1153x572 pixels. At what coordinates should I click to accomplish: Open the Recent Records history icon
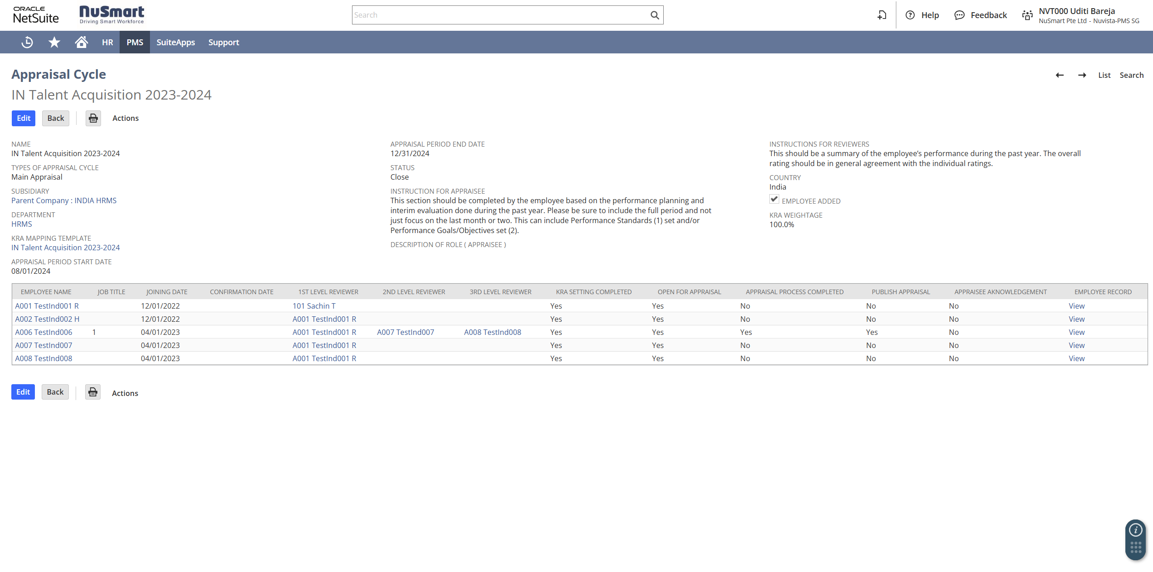click(x=27, y=42)
